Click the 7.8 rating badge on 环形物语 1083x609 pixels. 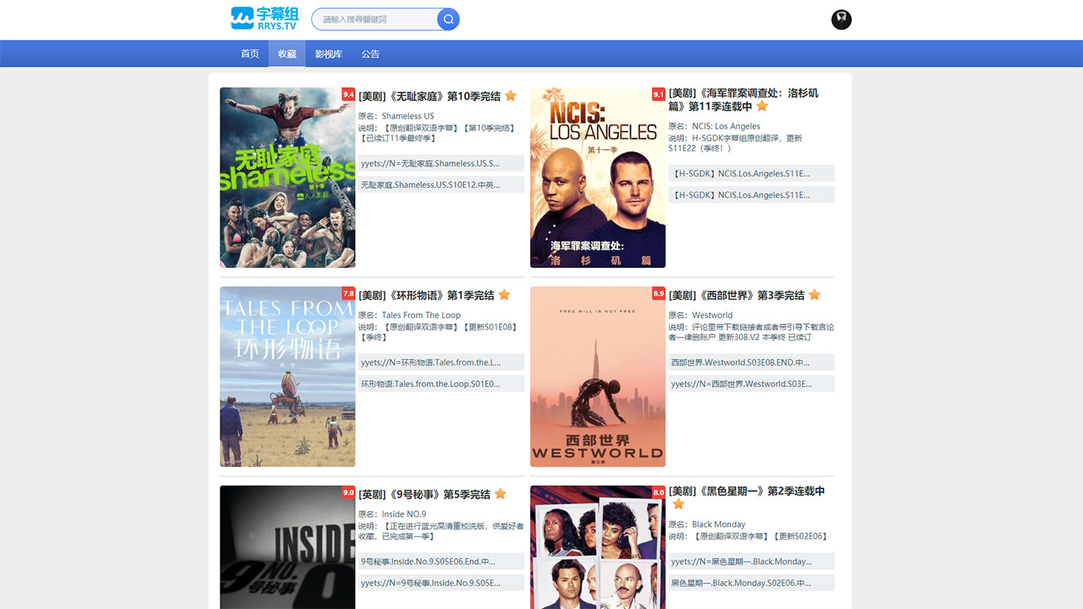(x=348, y=293)
